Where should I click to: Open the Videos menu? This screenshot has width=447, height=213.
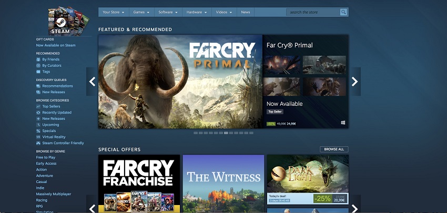click(223, 12)
